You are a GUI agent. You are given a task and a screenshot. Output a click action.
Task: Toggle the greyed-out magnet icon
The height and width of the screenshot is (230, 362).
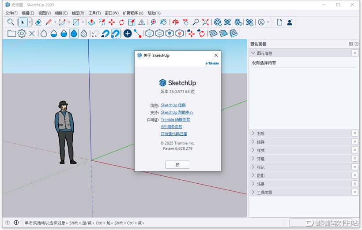[x=95, y=33]
